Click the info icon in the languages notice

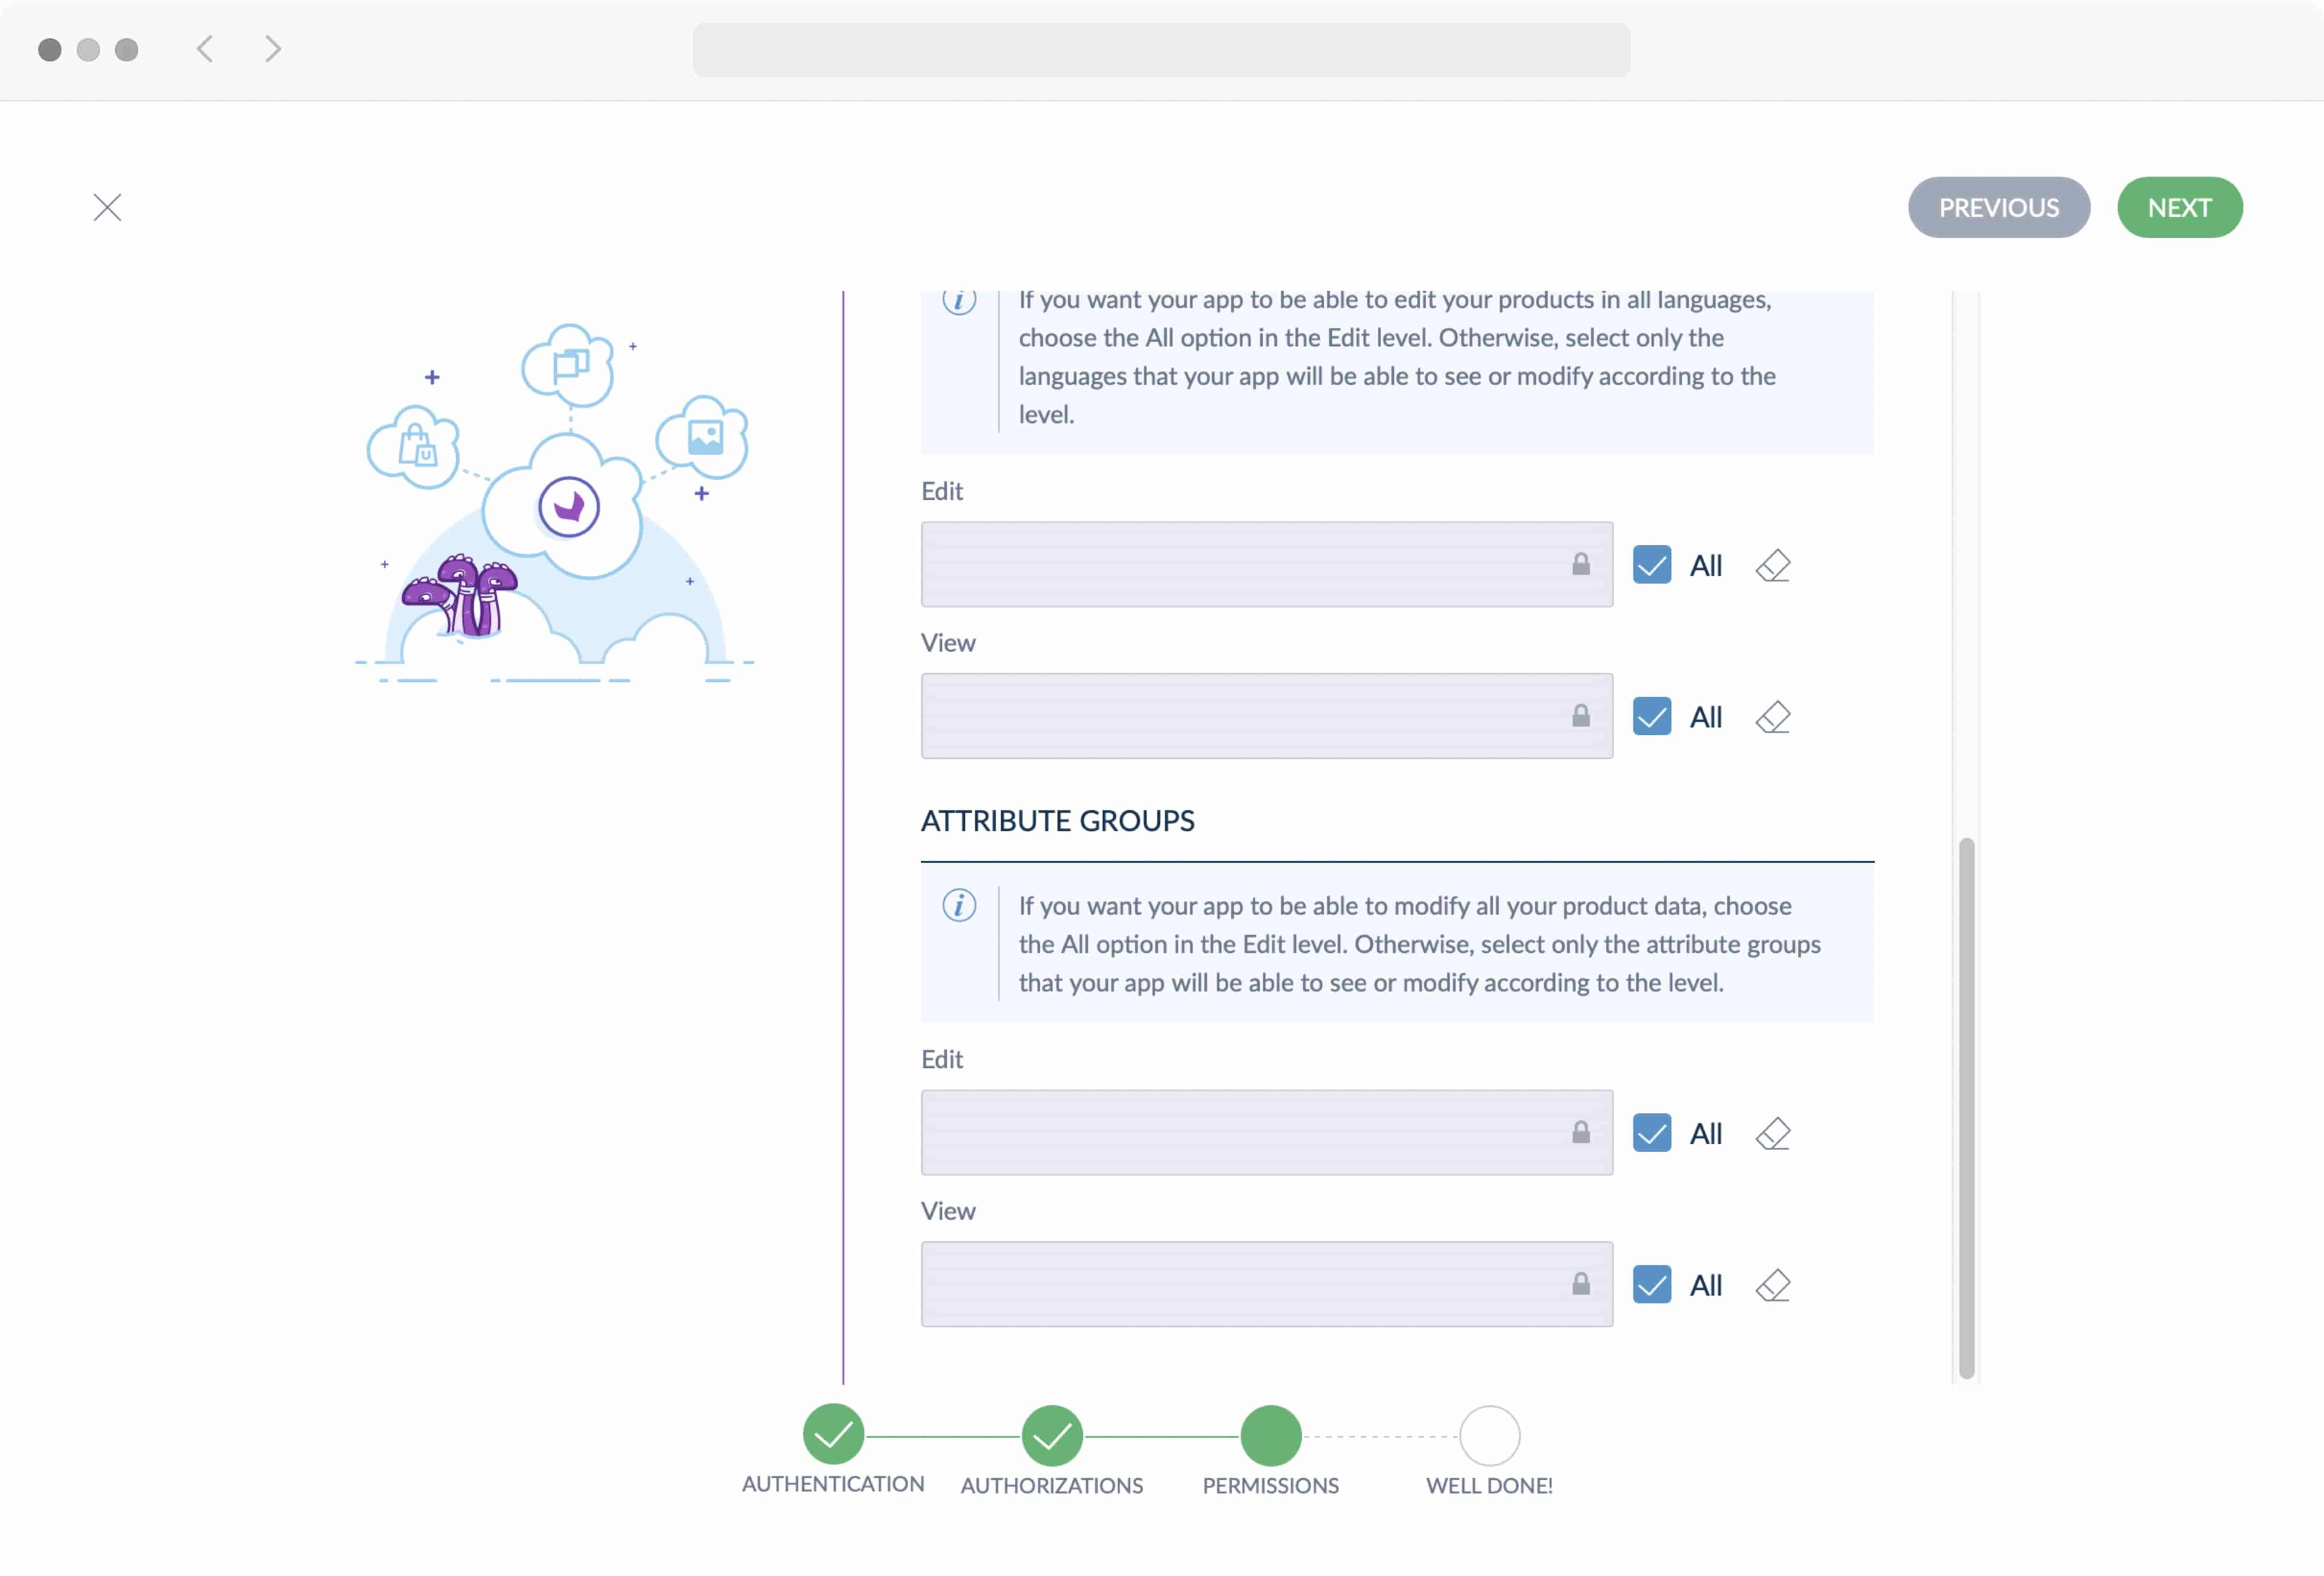coord(959,299)
